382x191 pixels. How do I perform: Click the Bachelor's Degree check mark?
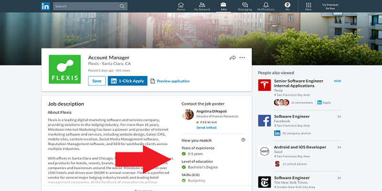184,167
